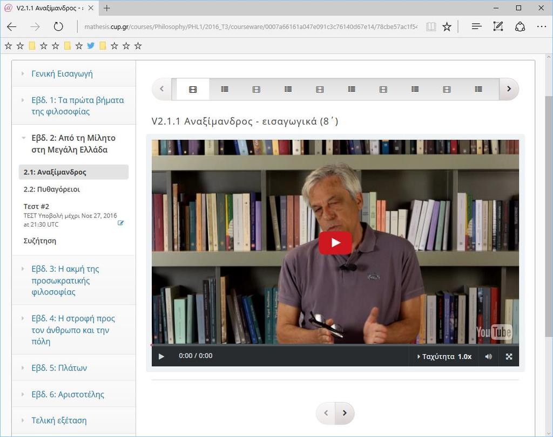This screenshot has height=437, width=553.
Task: Go back to the previous page in browser
Action: point(12,27)
